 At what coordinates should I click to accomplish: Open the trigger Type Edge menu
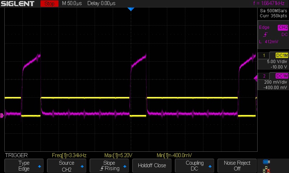tap(24, 166)
